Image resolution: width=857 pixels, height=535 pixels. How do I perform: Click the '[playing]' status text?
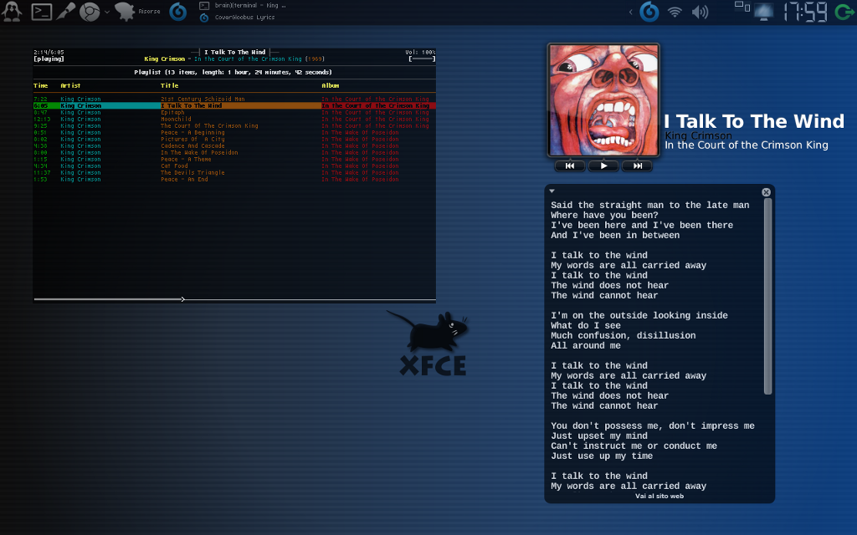[49, 59]
